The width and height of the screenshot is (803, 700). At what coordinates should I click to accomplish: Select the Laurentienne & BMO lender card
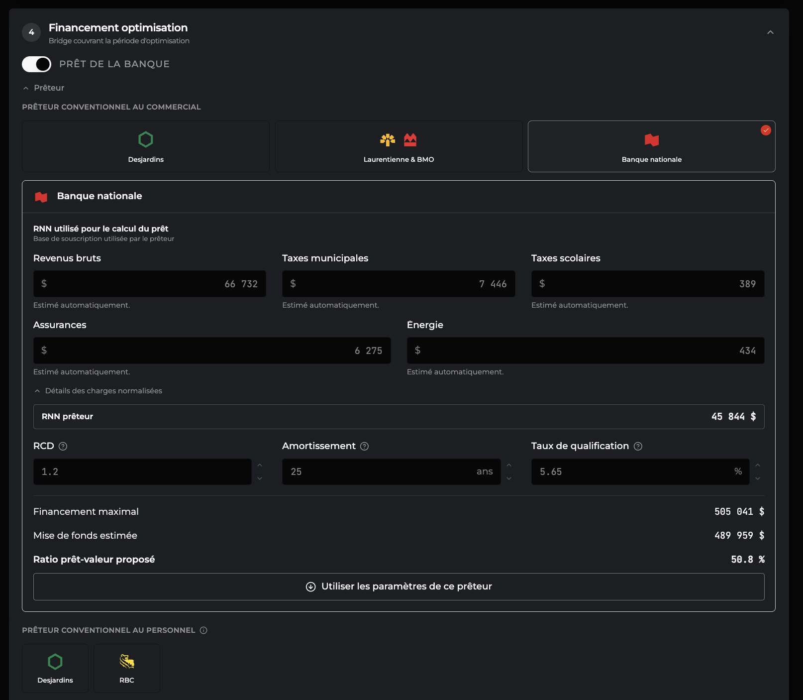point(399,146)
